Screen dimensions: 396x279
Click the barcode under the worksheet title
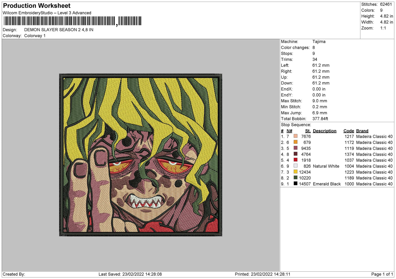pyautogui.click(x=73, y=21)
